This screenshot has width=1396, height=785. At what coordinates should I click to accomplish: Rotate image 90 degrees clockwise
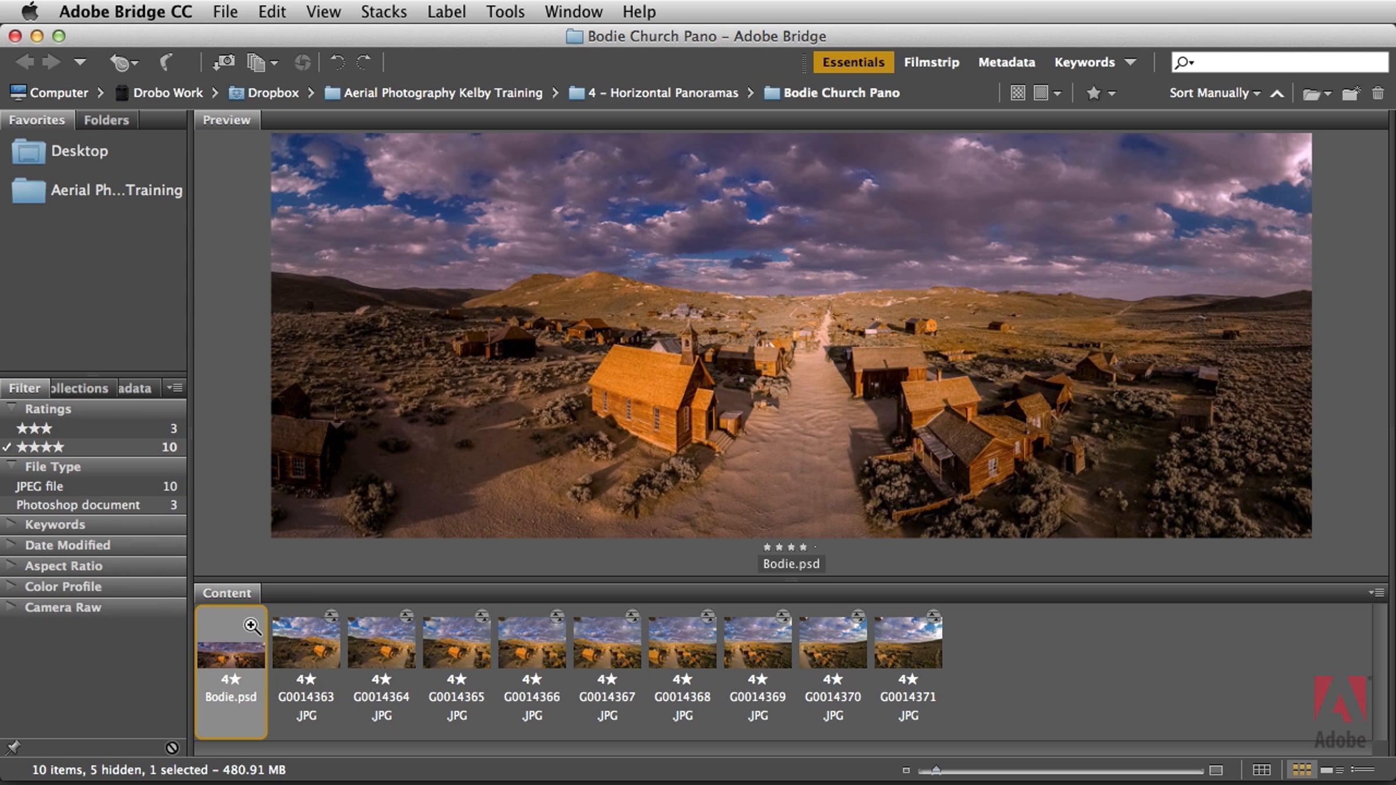coord(364,62)
